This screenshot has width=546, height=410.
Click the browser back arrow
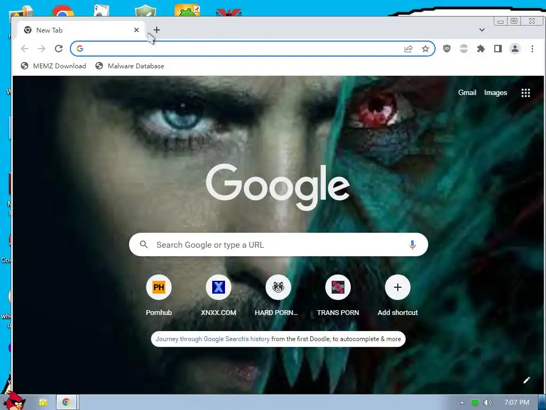coord(25,49)
